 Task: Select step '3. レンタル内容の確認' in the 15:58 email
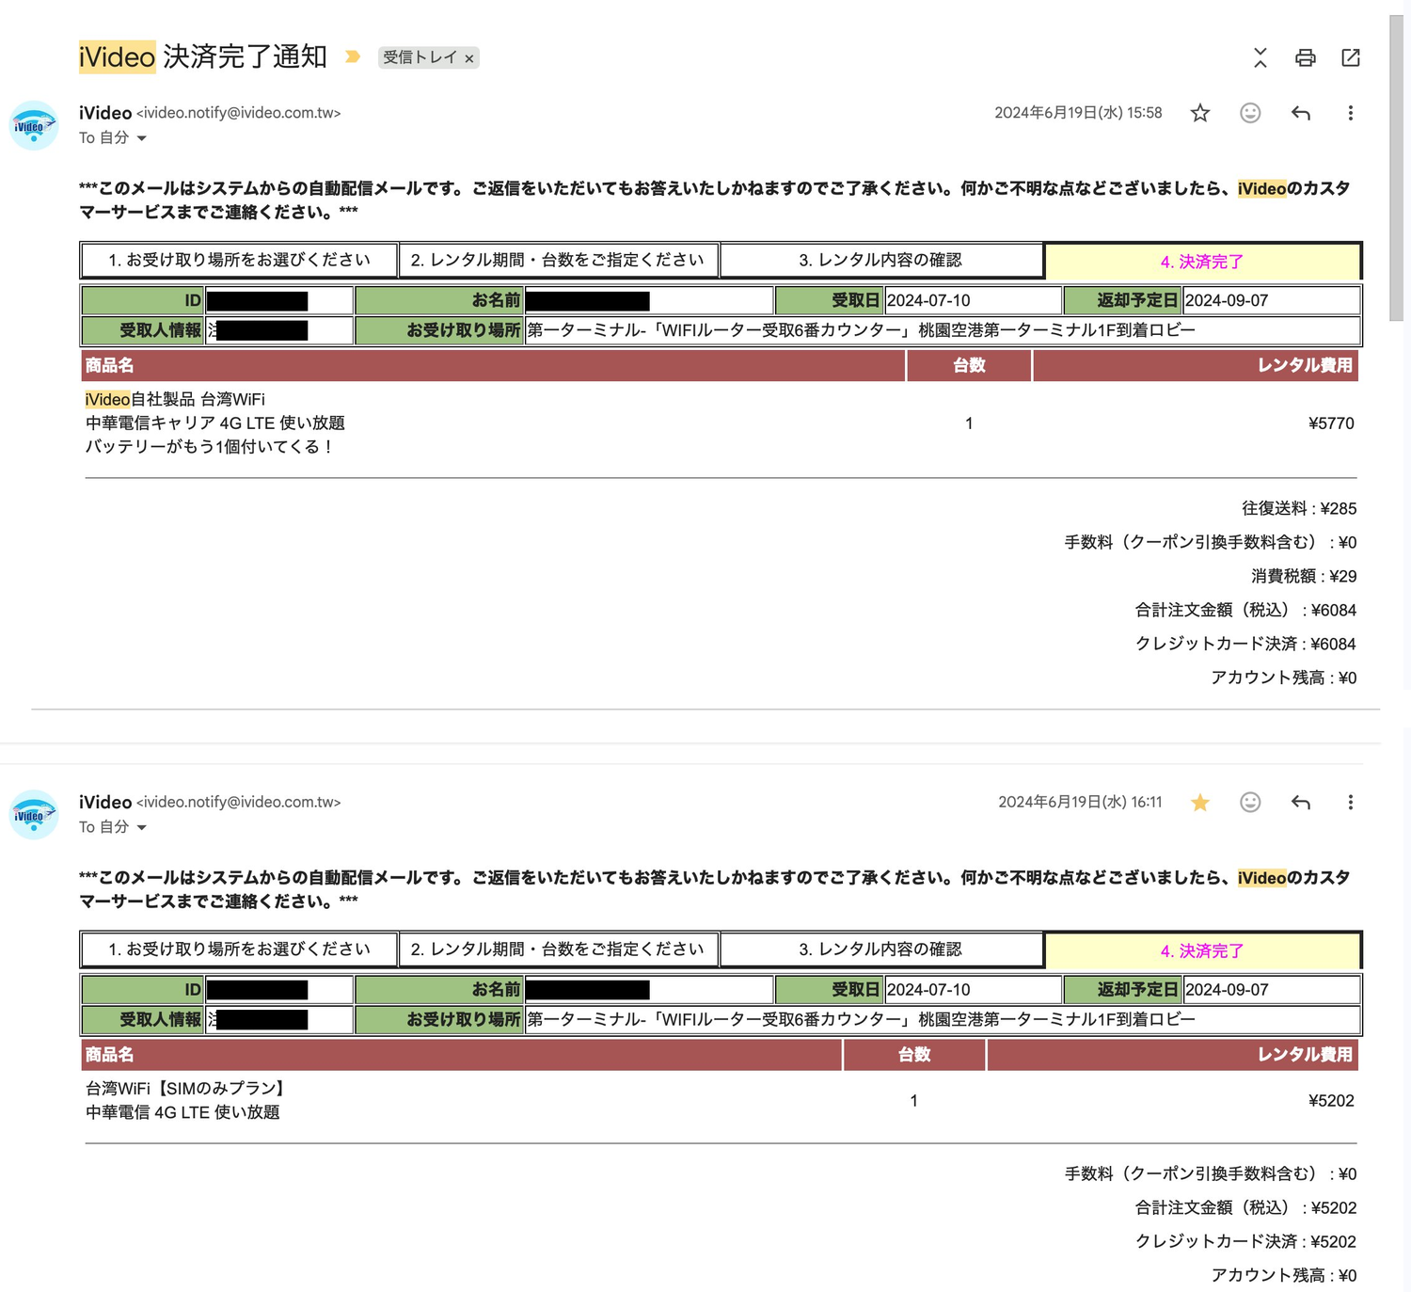pyautogui.click(x=880, y=260)
